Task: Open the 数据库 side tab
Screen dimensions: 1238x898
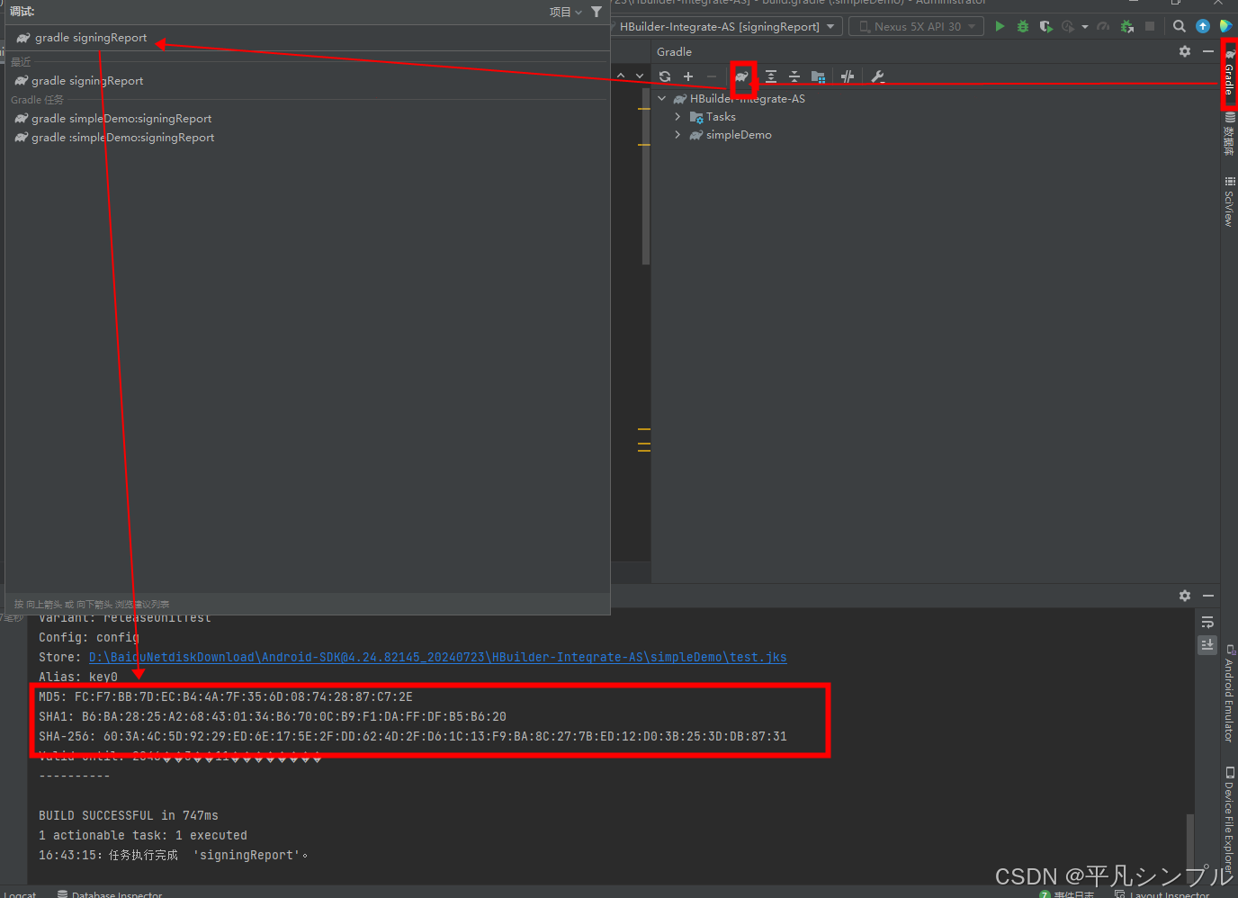Action: (1229, 134)
